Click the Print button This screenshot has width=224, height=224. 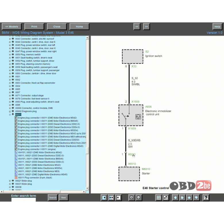[x=34, y=27]
